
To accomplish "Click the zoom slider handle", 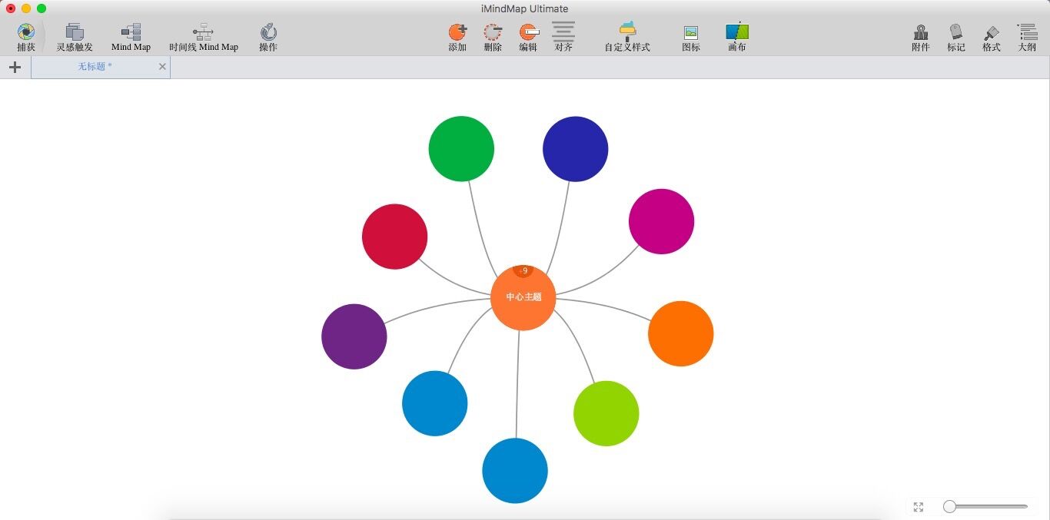I will pos(950,506).
